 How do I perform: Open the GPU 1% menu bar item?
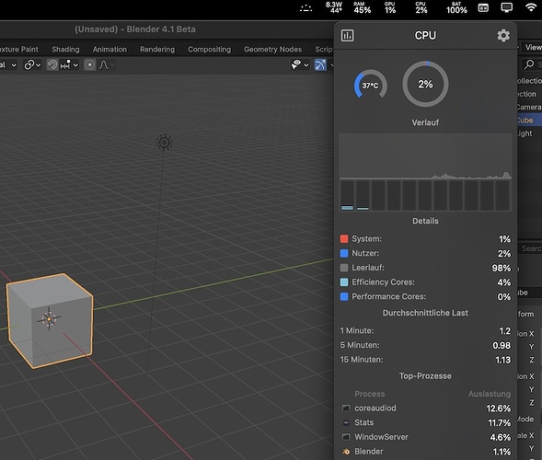coord(390,7)
